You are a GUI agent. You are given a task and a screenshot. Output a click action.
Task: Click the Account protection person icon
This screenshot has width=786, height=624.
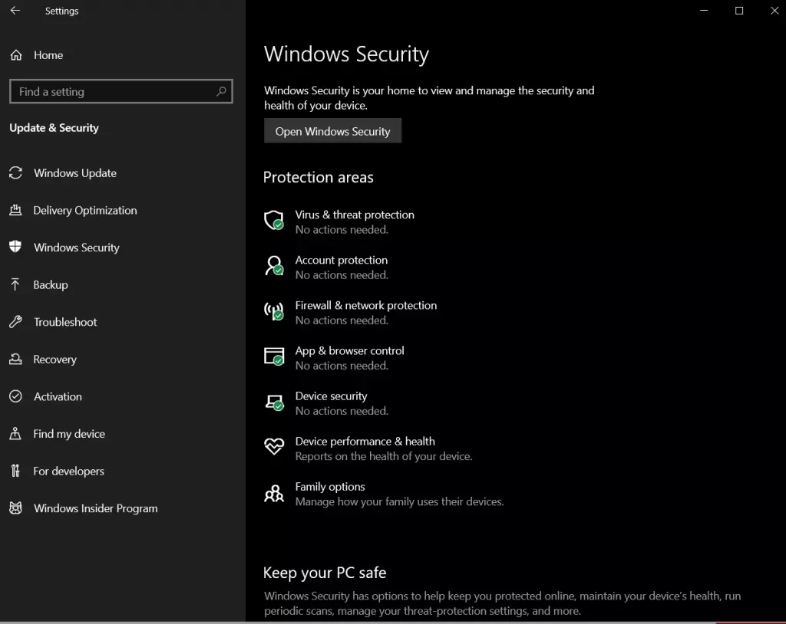[274, 266]
